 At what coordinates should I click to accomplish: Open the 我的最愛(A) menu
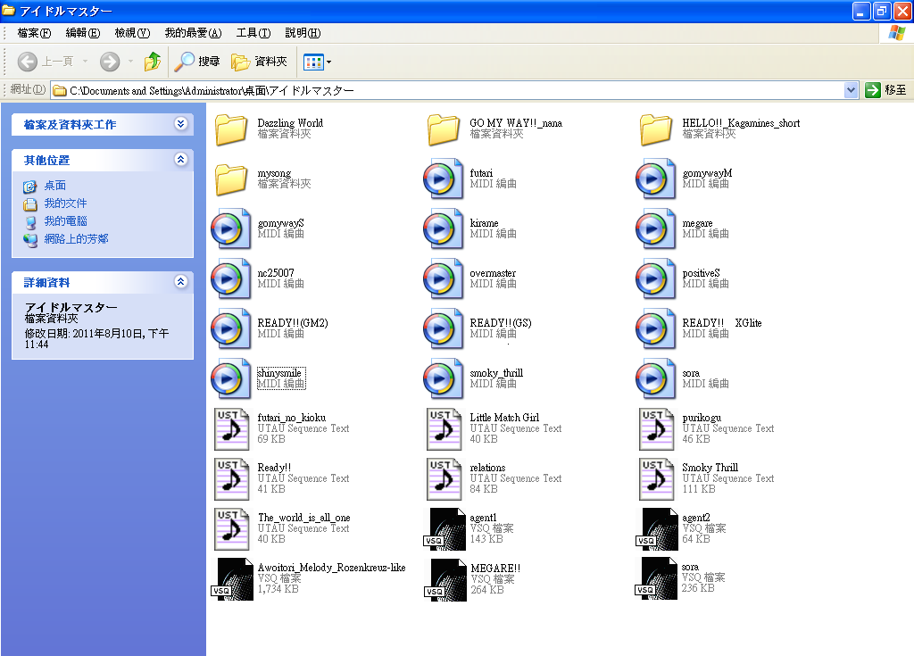pos(193,33)
